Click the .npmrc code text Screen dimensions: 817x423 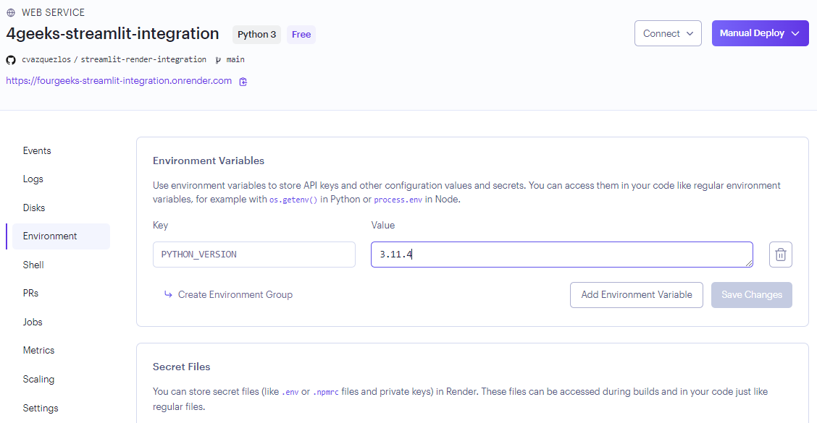pyautogui.click(x=326, y=392)
